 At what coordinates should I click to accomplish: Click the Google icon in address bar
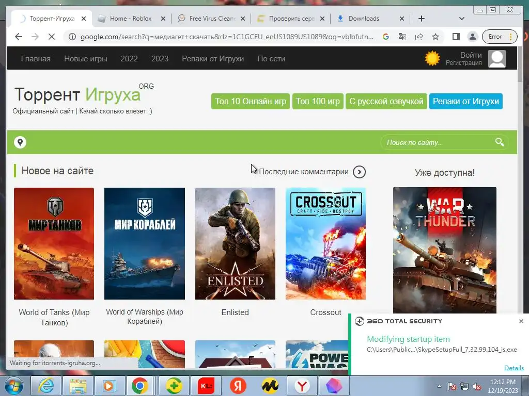(x=385, y=37)
